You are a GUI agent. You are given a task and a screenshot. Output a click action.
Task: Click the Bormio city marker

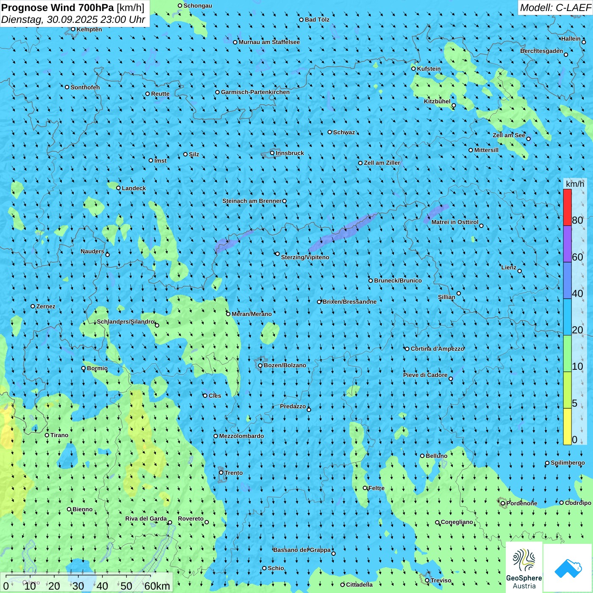coord(83,368)
